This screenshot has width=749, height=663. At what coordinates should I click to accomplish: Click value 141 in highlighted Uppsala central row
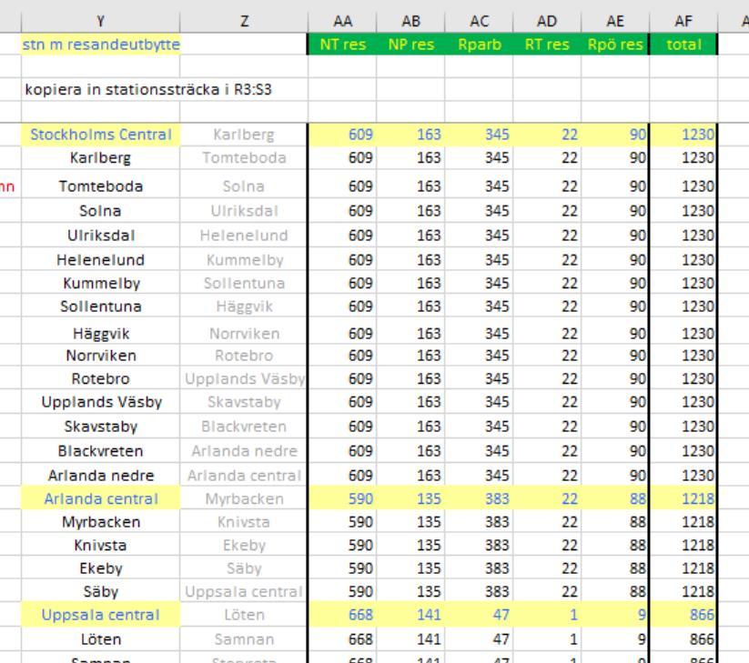tap(410, 615)
